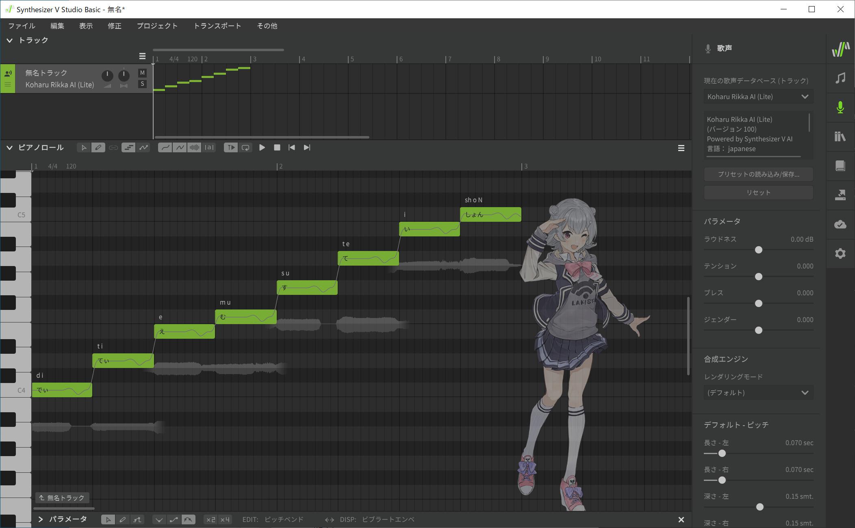Viewport: 855px width, 528px height.
Task: Start playback with the play button
Action: (262, 147)
